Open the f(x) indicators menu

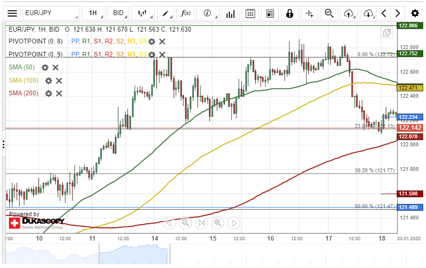[x=185, y=13]
